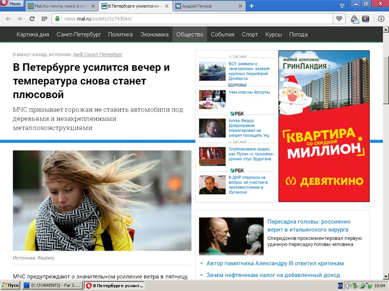Click the browser back arrow
The width and height of the screenshot is (389, 291).
pyautogui.click(x=8, y=19)
